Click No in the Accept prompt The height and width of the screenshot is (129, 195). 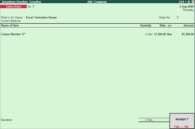pyautogui.click(x=186, y=127)
